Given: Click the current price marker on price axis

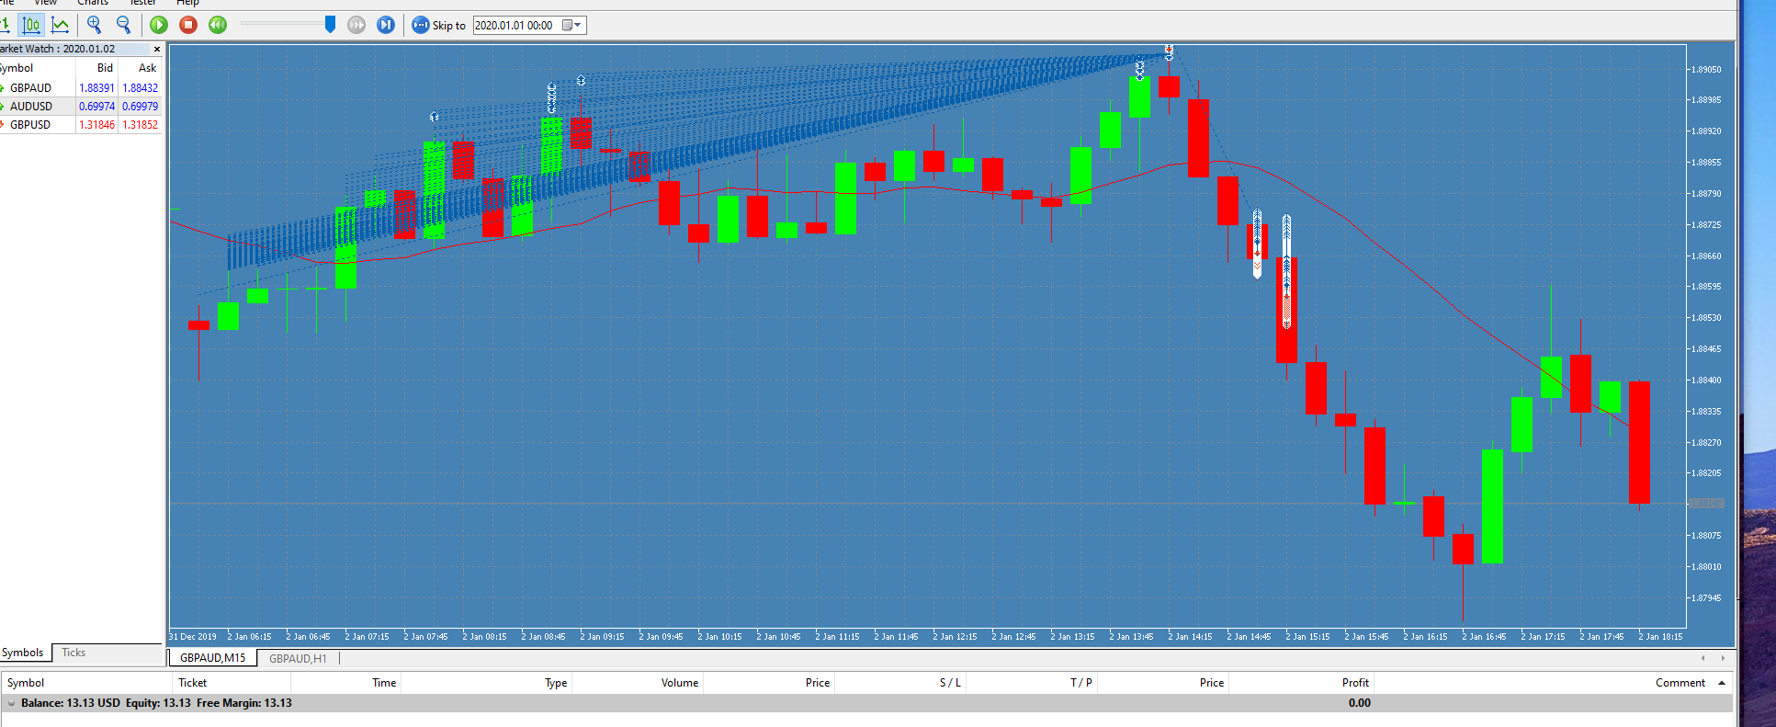Looking at the screenshot, I should pyautogui.click(x=1708, y=504).
